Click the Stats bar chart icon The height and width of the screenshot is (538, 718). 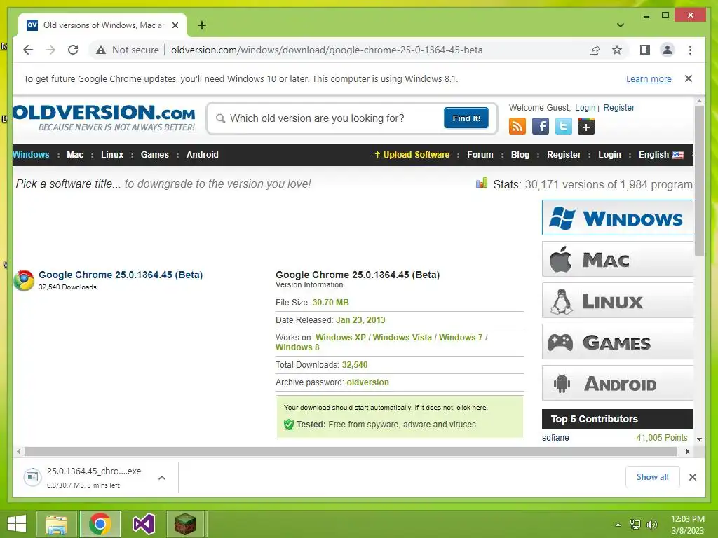pos(481,184)
